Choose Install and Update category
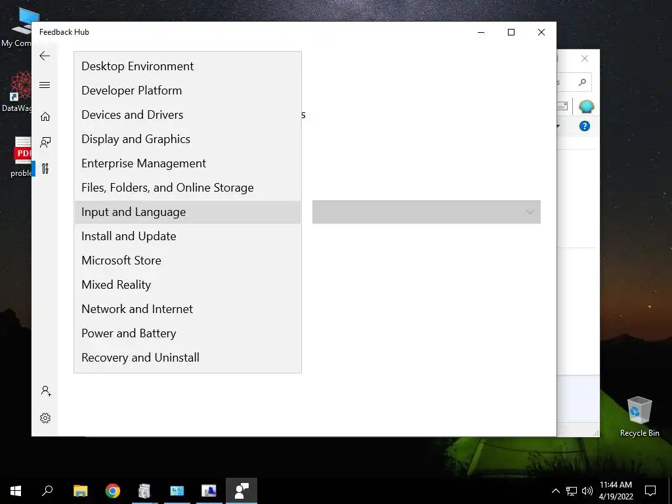 pyautogui.click(x=188, y=236)
